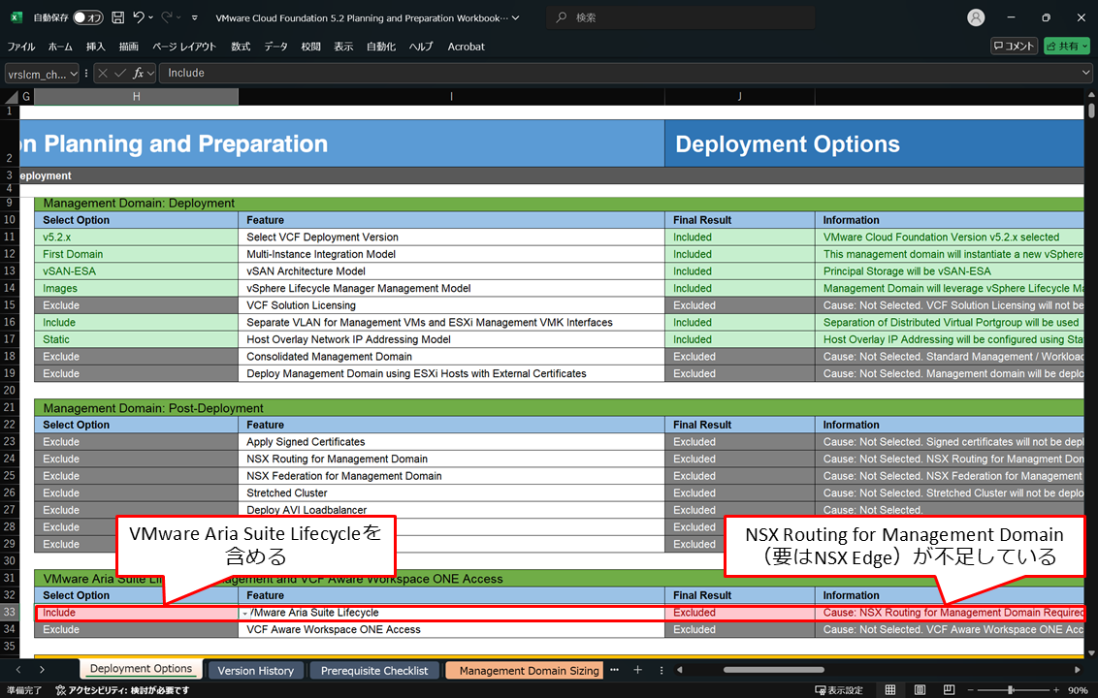Click the vSAN-ESA option cell
Image resolution: width=1098 pixels, height=698 pixels.
coord(137,270)
